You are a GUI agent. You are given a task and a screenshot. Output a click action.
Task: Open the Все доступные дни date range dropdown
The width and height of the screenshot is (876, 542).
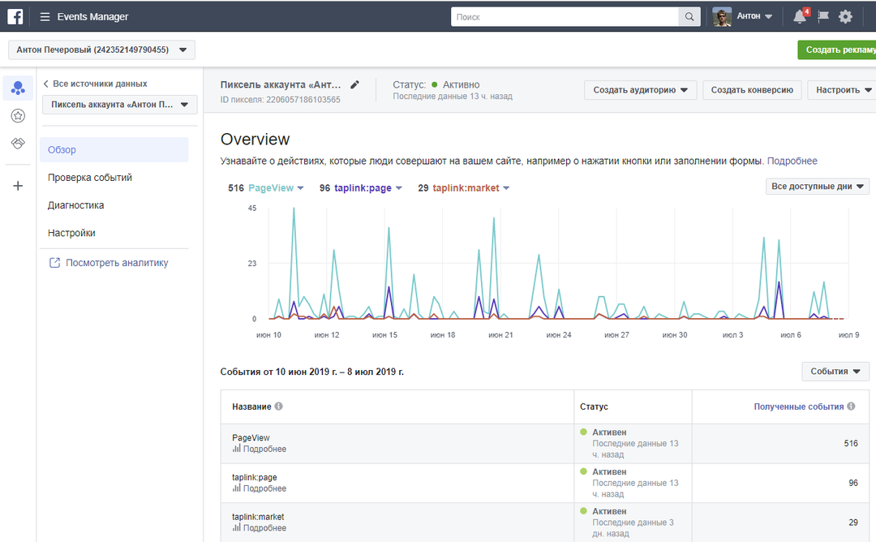(x=818, y=186)
